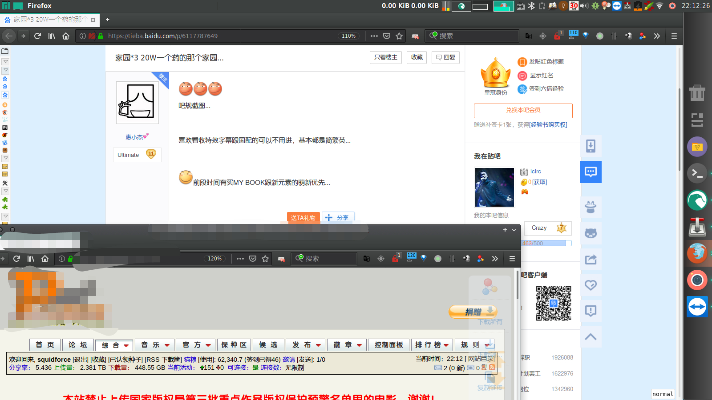Screen dimensions: 712x400
Task: Click the Ultimate level badge
Action: click(137, 155)
